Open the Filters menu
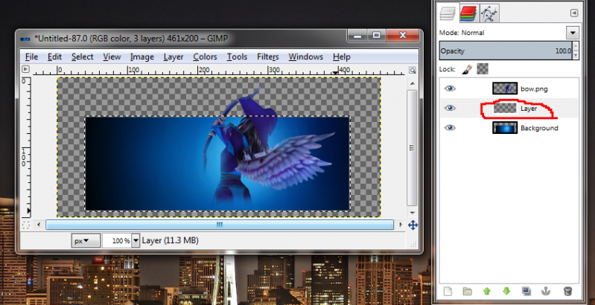The image size is (595, 305). click(267, 57)
